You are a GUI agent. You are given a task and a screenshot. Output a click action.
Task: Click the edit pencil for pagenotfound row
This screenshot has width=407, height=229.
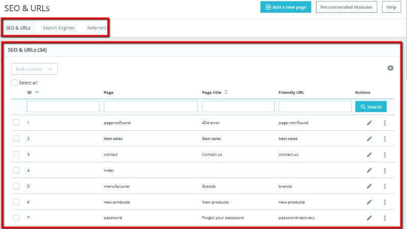pos(369,123)
